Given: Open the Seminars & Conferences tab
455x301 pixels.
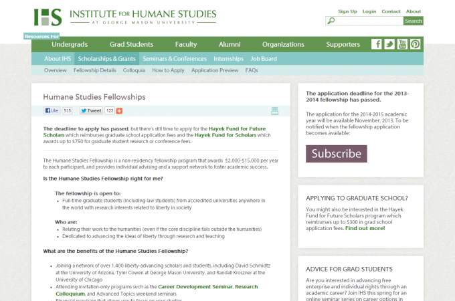Looking at the screenshot, I should click(175, 59).
